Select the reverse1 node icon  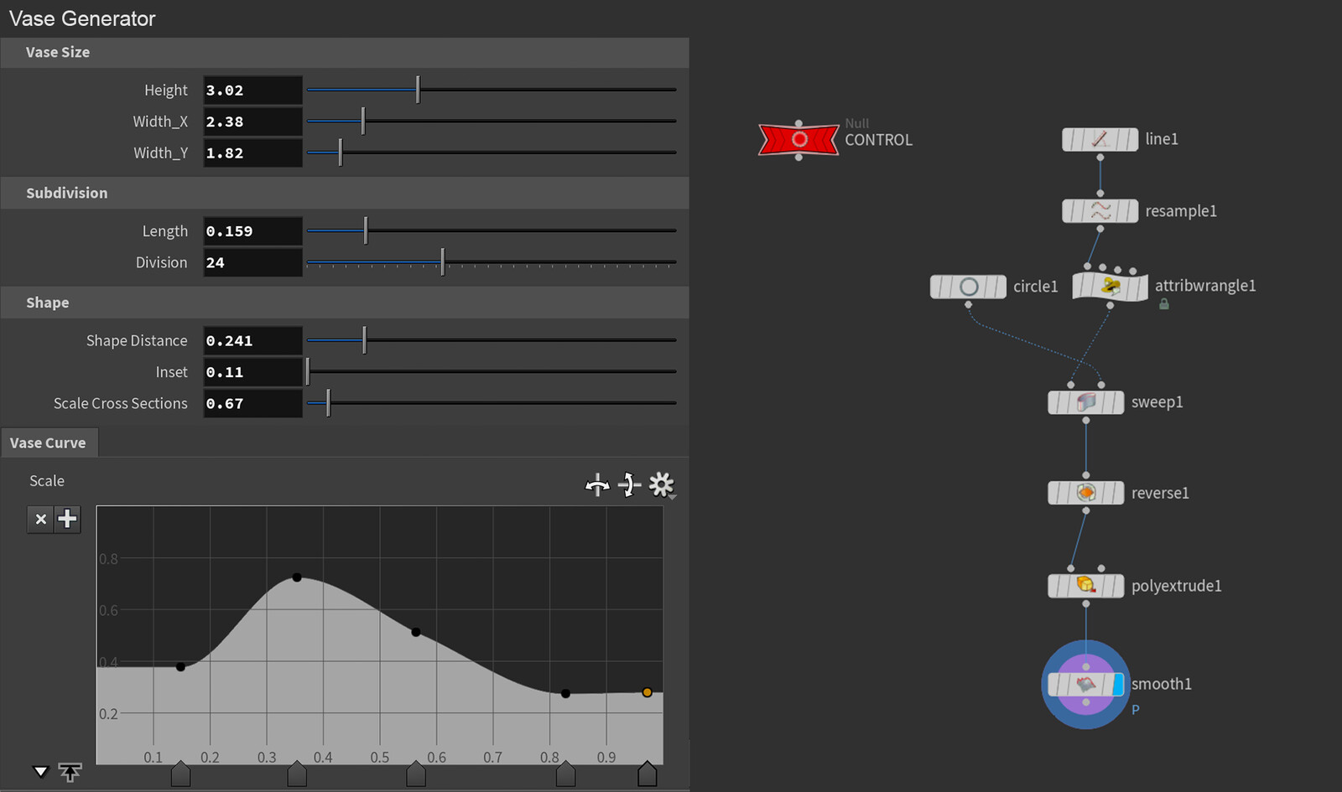coord(1086,493)
